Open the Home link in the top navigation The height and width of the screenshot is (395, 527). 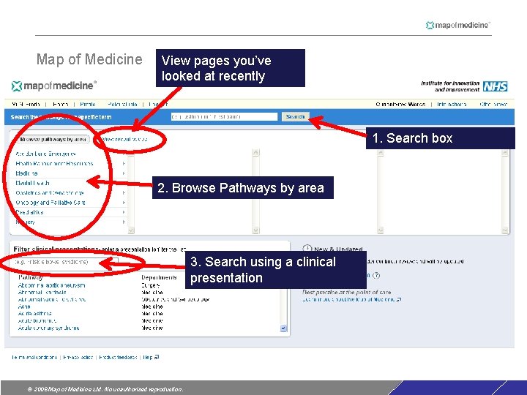coord(60,105)
